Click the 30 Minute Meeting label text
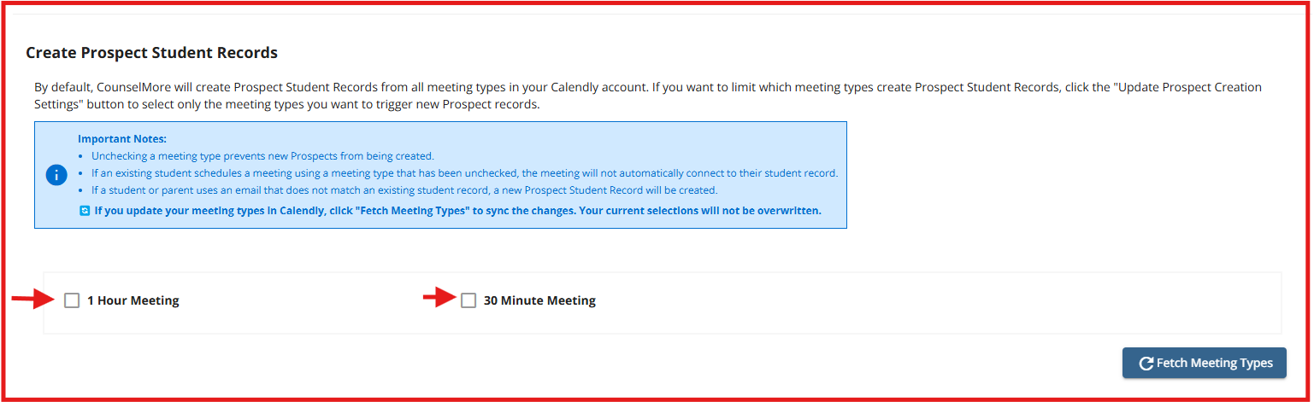 point(539,300)
